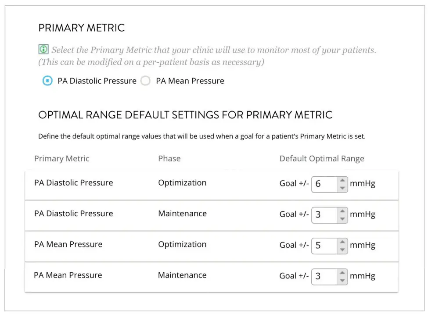This screenshot has width=428, height=314.
Task: Click the Primary Metric column header
Action: [x=61, y=159]
